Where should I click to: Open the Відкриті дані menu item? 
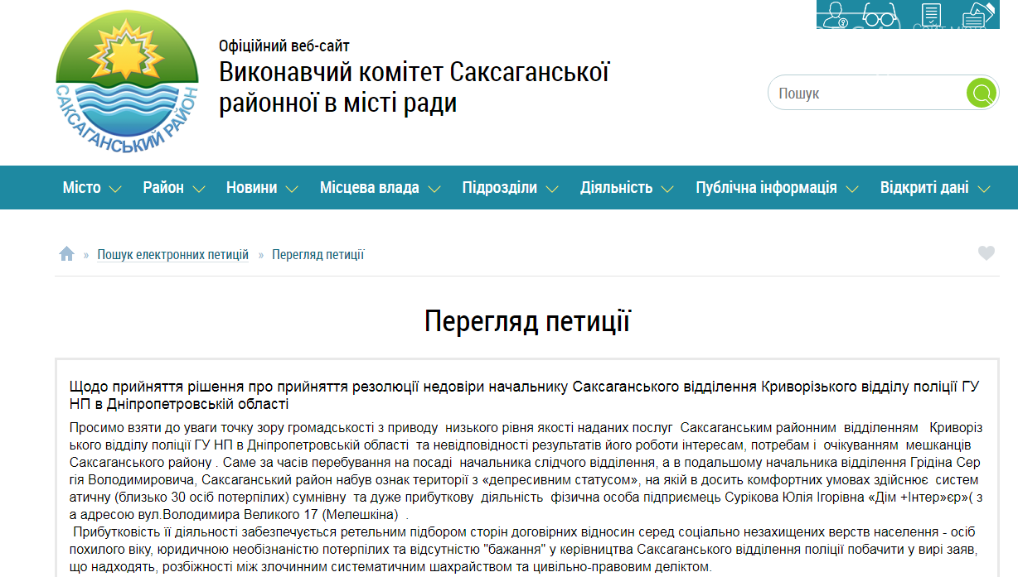924,188
